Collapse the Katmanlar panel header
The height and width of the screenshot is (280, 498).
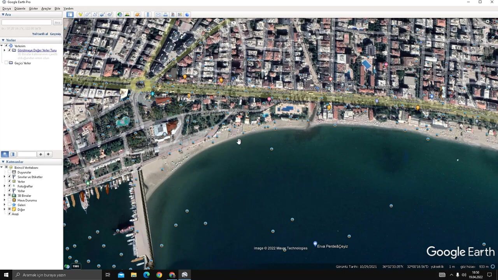(3, 162)
